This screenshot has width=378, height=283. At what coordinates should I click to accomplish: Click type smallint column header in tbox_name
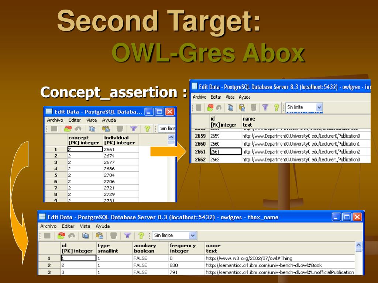click(x=114, y=248)
